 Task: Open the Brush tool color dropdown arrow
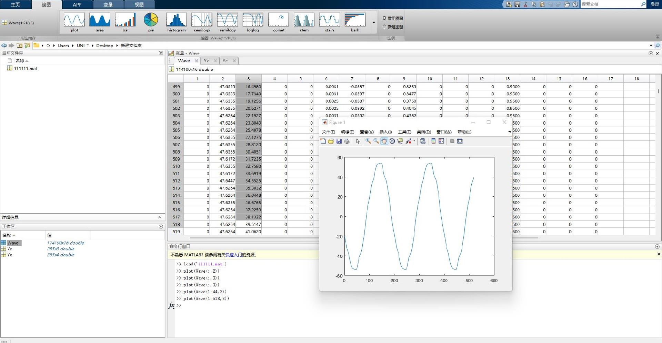414,141
